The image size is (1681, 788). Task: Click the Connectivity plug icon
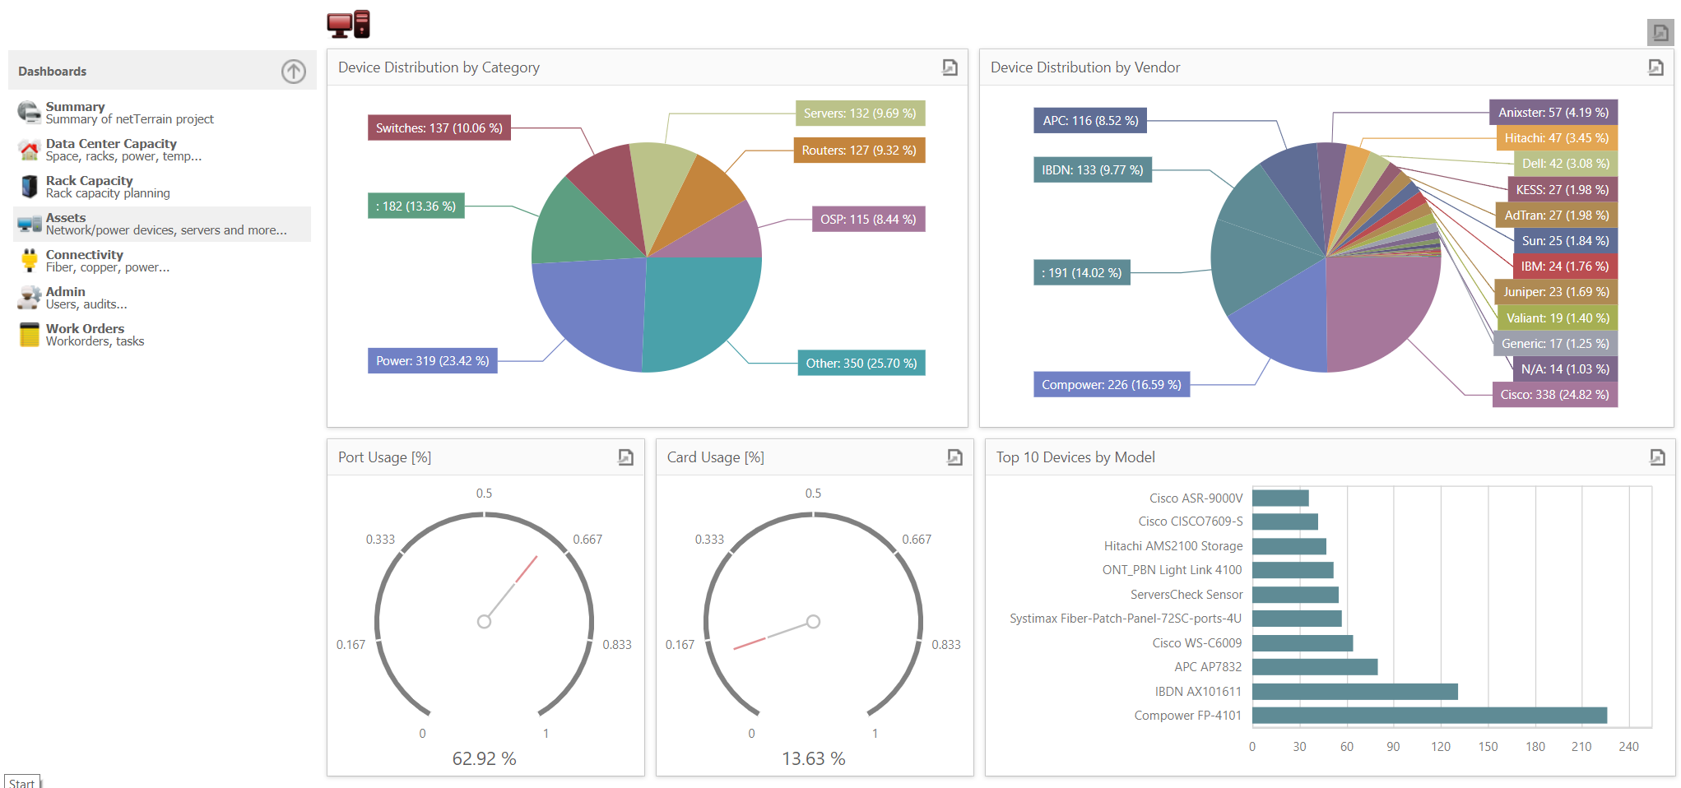[x=29, y=261]
